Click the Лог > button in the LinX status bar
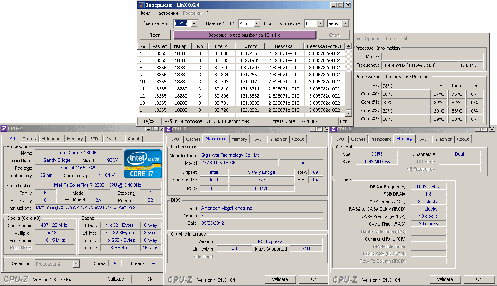The image size is (497, 286). (345, 121)
